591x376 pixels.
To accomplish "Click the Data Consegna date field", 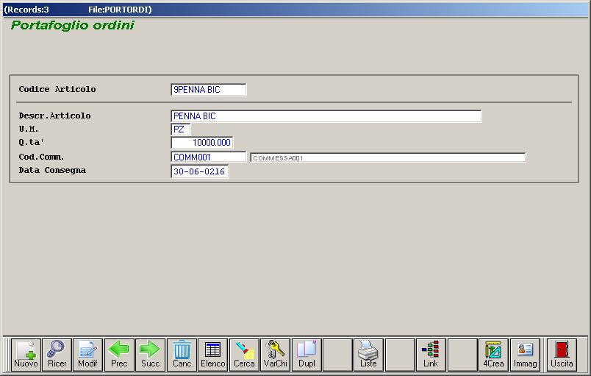I will [x=199, y=171].
